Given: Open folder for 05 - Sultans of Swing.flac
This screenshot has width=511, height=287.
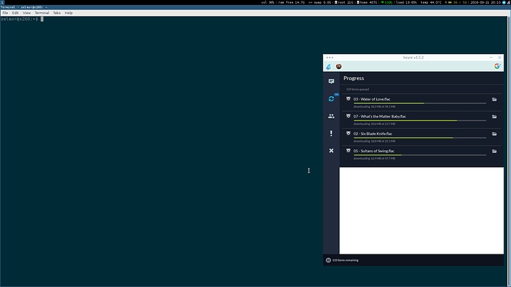Looking at the screenshot, I should coord(495,151).
